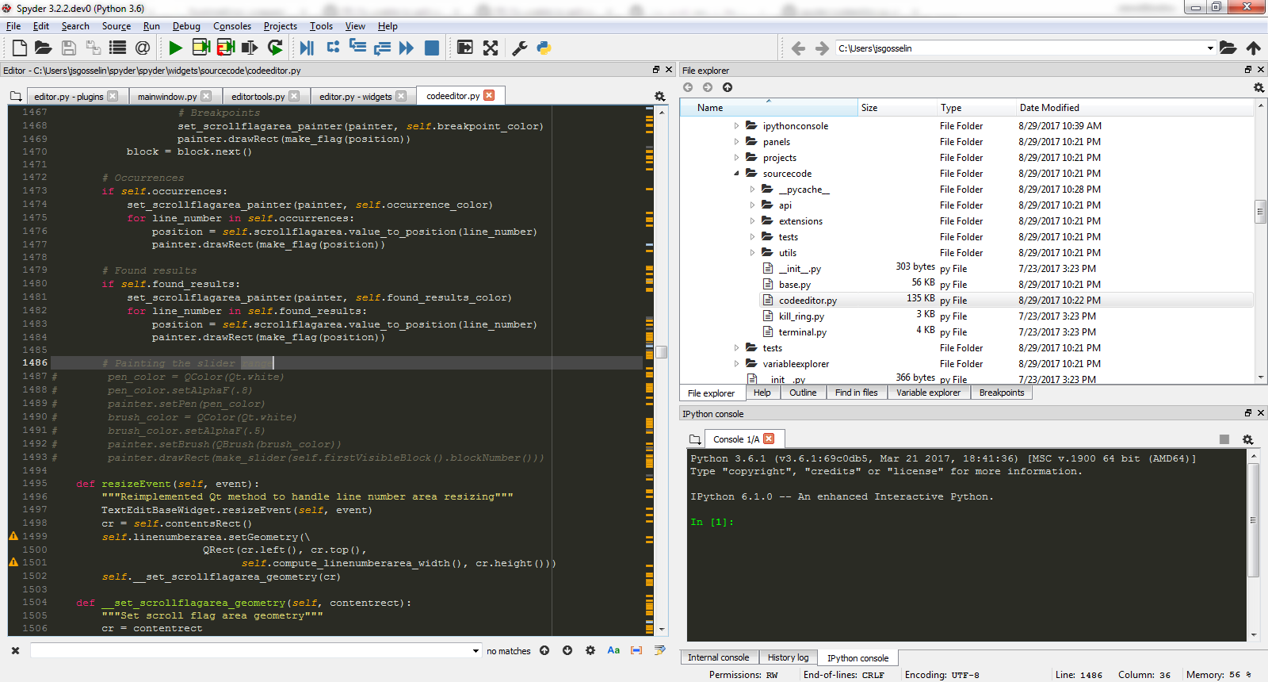Toggle regular expression search gear
The height and width of the screenshot is (682, 1268).
[590, 650]
